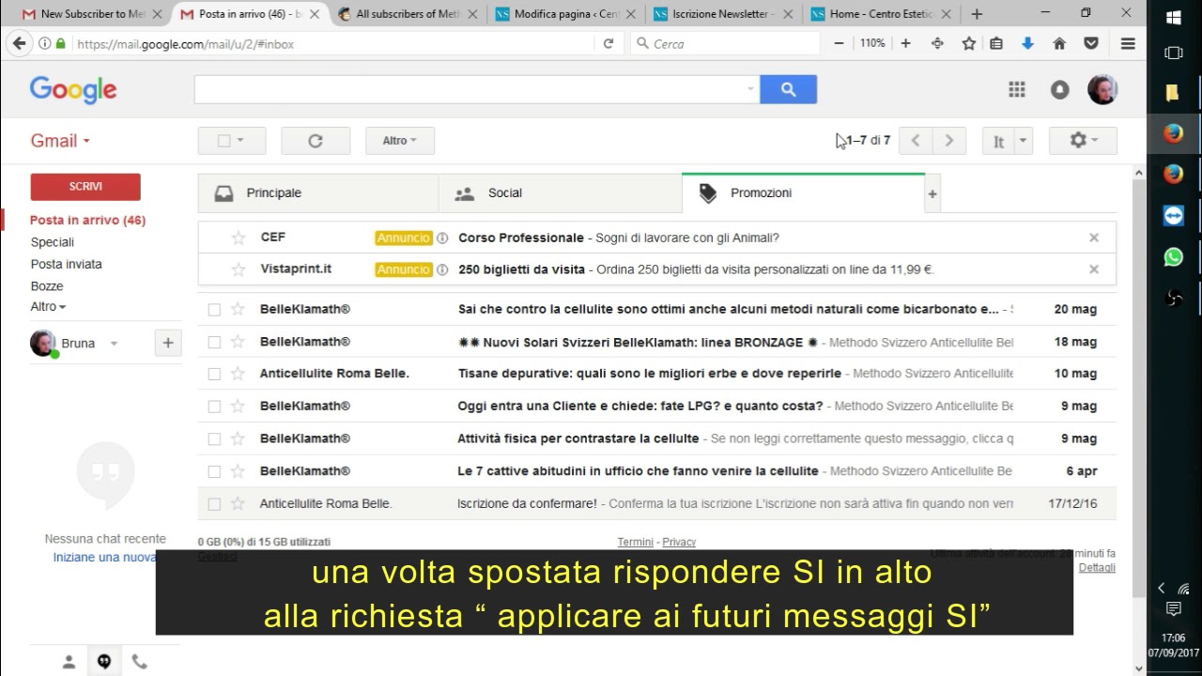1202x676 pixels.
Task: Select the Nuovi Solari email checkbox
Action: [214, 342]
